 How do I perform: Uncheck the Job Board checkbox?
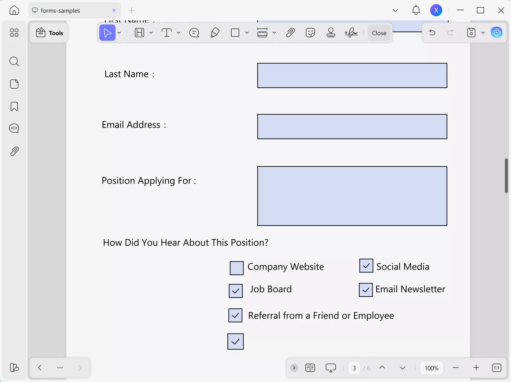[235, 291]
